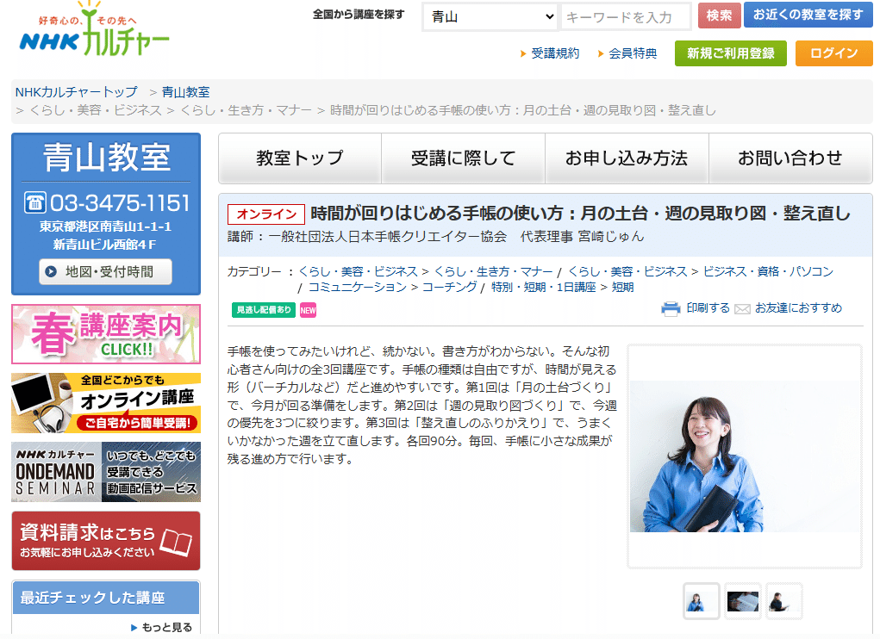The height and width of the screenshot is (639, 880).
Task: Open the オンライン講座 banner
Action: (106, 403)
